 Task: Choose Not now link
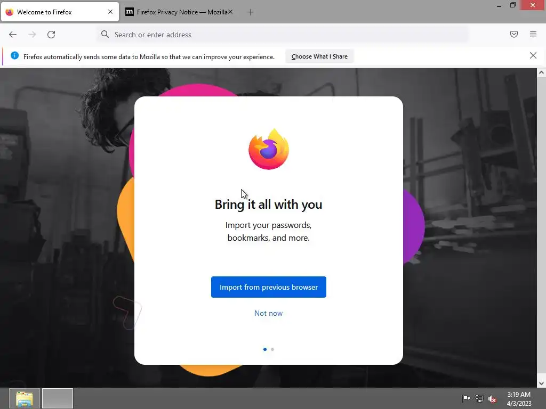click(x=269, y=313)
